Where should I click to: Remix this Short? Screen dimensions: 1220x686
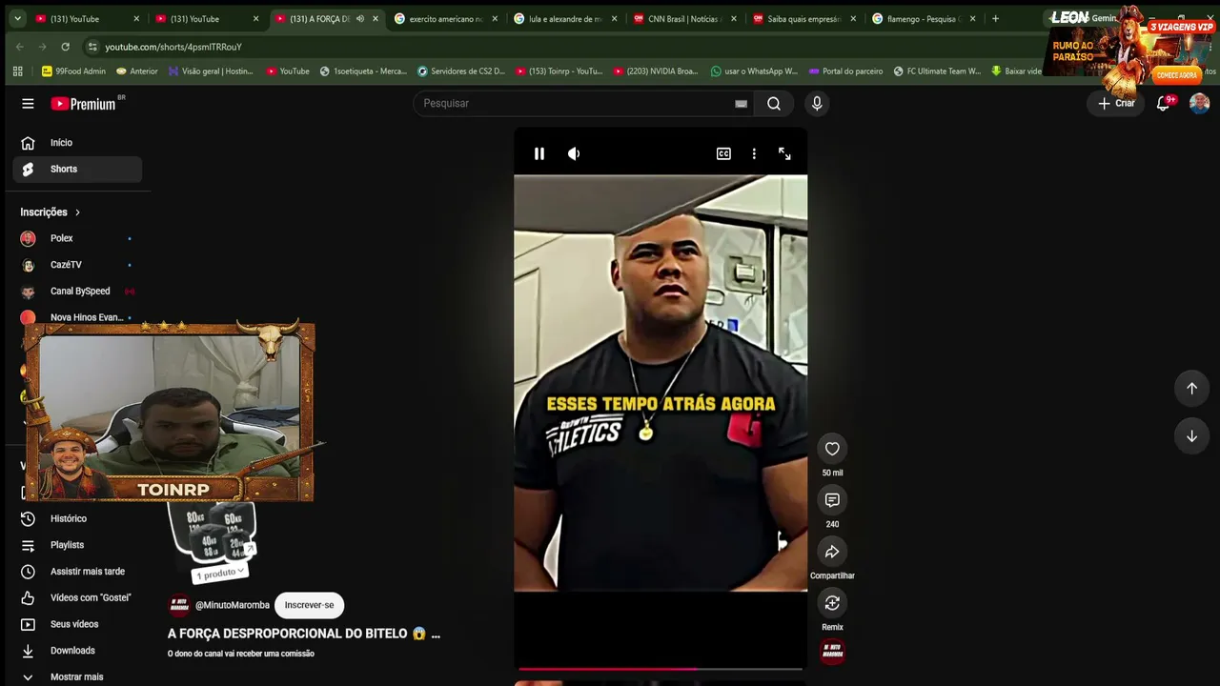(x=832, y=603)
